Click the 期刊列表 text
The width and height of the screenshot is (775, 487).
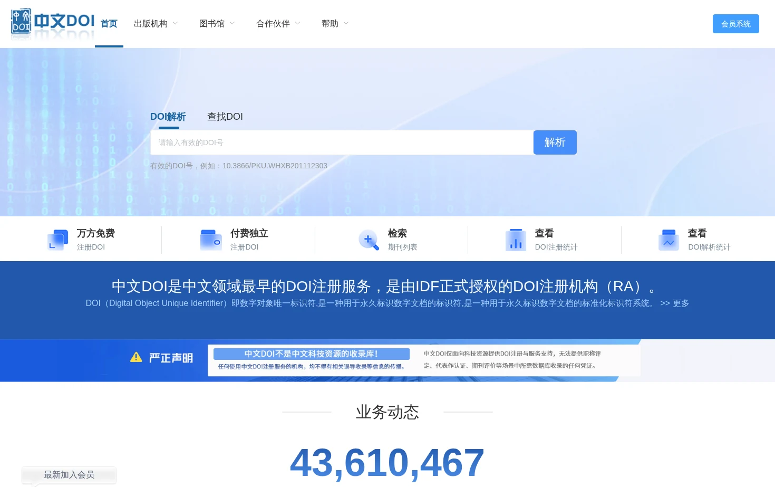pos(403,247)
